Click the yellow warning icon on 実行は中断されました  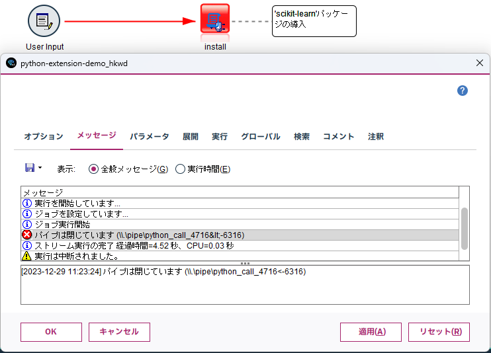pos(26,256)
